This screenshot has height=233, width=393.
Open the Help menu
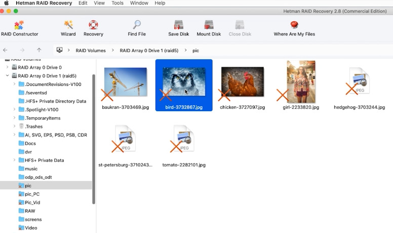160,3
